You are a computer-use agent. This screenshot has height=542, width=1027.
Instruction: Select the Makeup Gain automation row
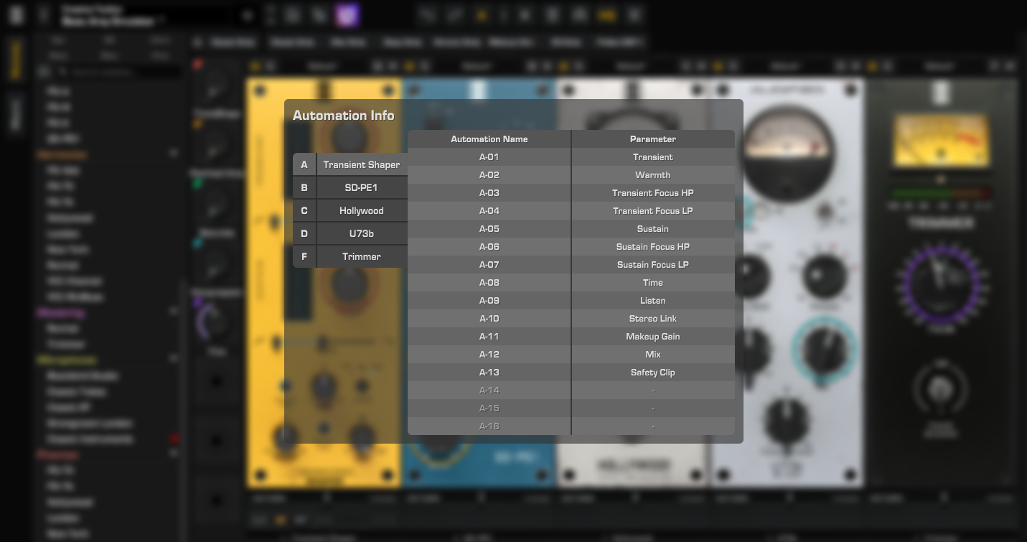[x=571, y=336]
